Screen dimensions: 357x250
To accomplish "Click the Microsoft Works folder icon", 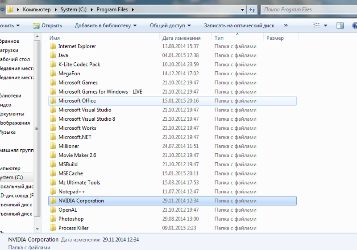I will tap(53, 128).
